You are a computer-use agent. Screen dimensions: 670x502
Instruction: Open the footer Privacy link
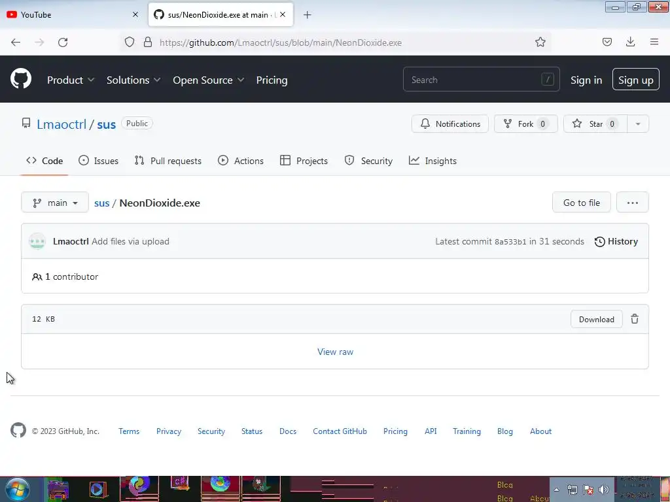click(168, 431)
